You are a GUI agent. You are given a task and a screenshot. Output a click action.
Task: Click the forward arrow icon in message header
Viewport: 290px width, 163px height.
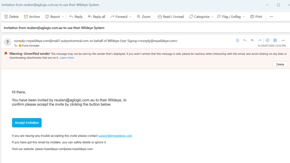click(x=260, y=40)
